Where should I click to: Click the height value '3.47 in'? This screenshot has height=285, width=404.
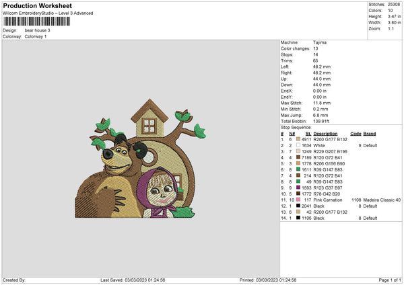[x=395, y=16]
